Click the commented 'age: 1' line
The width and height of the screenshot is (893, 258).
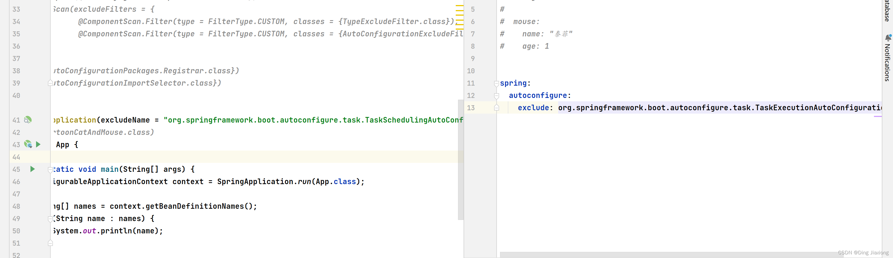click(524, 46)
